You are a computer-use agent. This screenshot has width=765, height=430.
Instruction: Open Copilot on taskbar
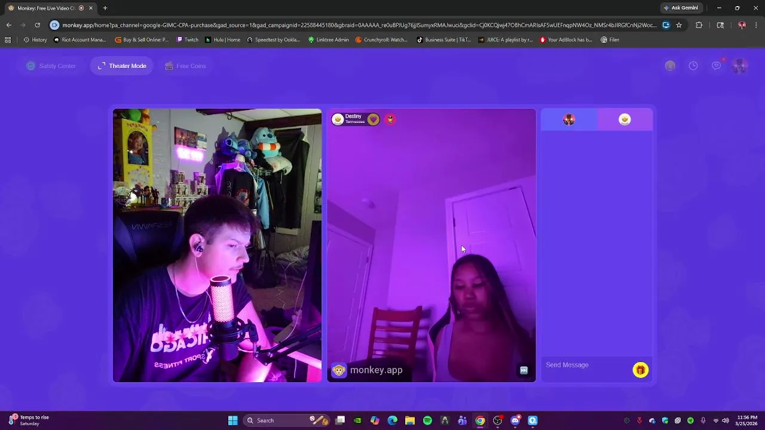[375, 420]
